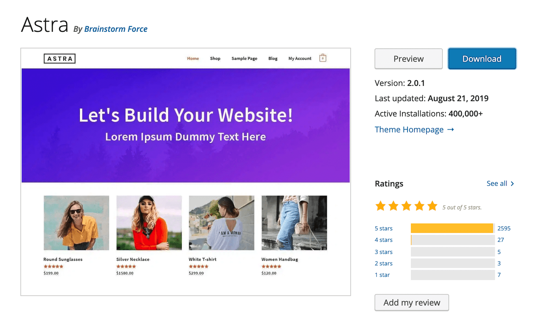Select the Blog menu item
This screenshot has height=324, width=537.
click(273, 59)
